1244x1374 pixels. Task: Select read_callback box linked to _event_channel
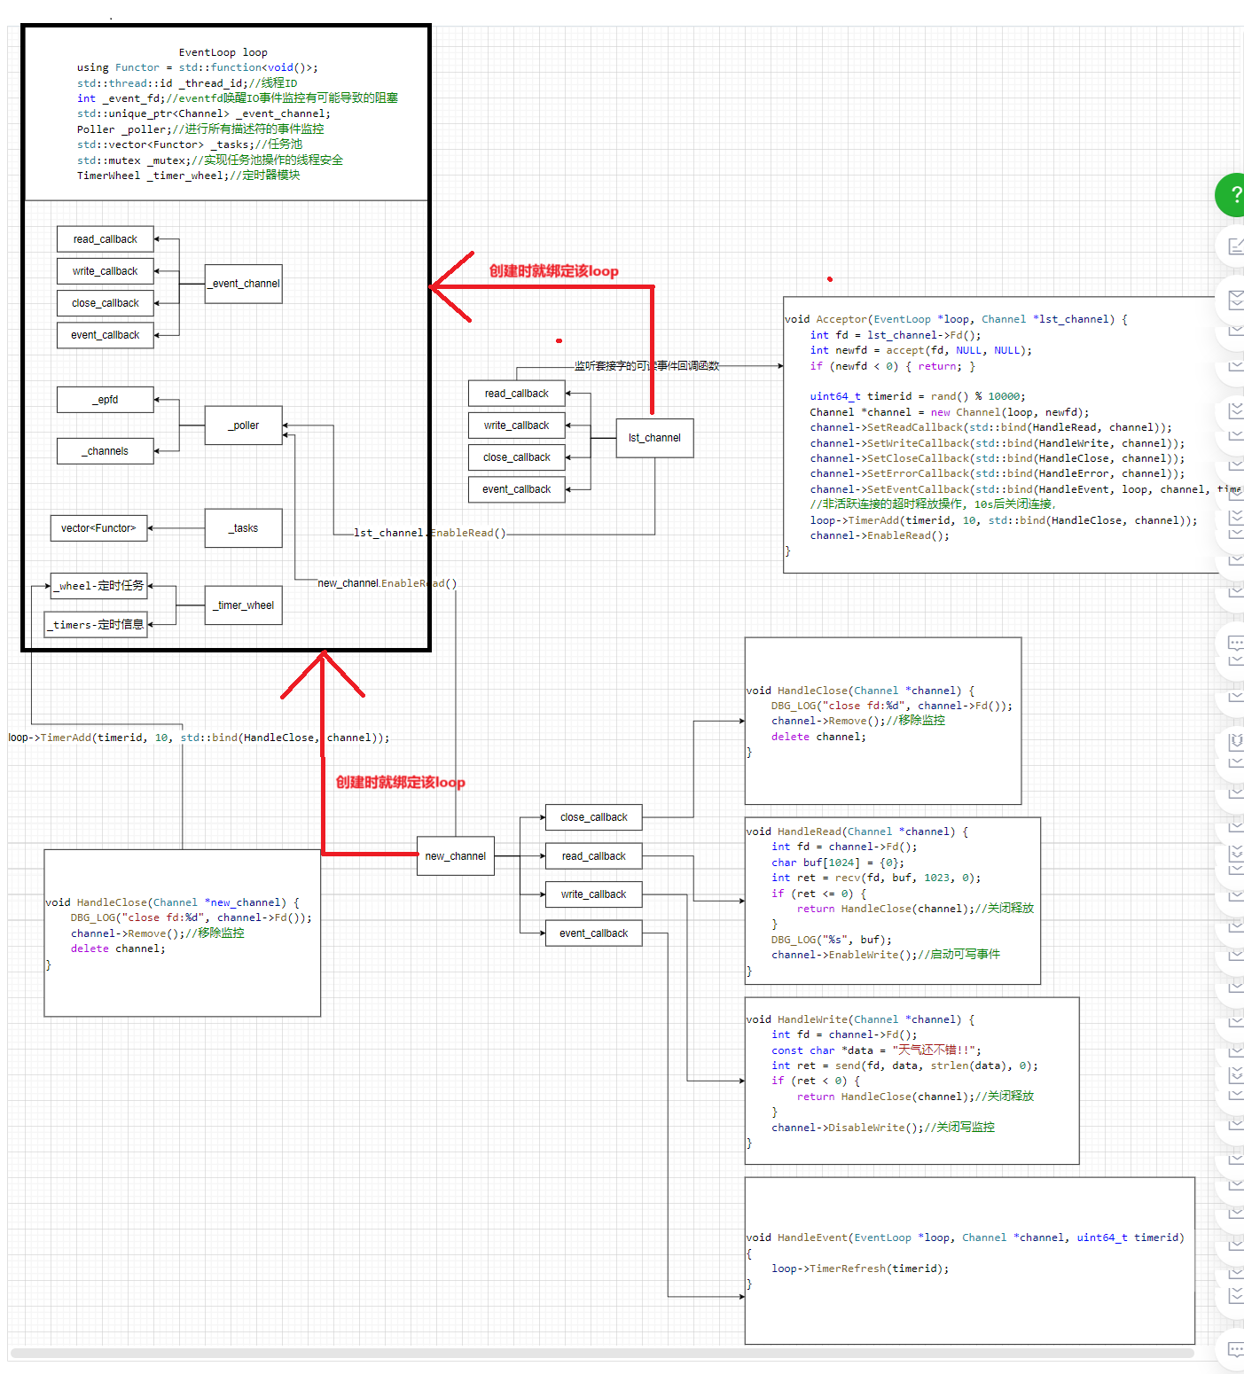click(x=106, y=239)
